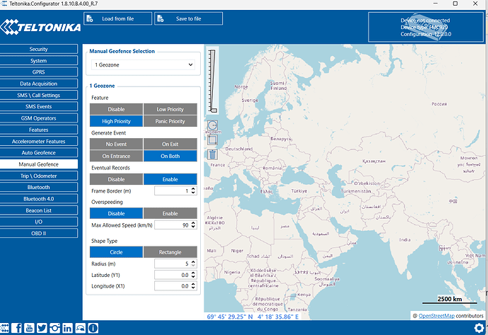Set Feature to Panic Priority
This screenshot has height=335, width=488.
[170, 121]
